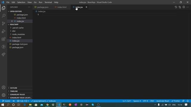Open Explorer views and more actions menu

[29, 7]
